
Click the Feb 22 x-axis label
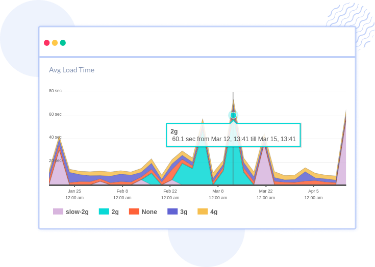[x=170, y=191]
